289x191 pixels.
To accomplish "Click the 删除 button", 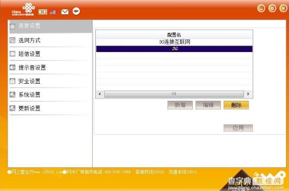I will coord(236,105).
